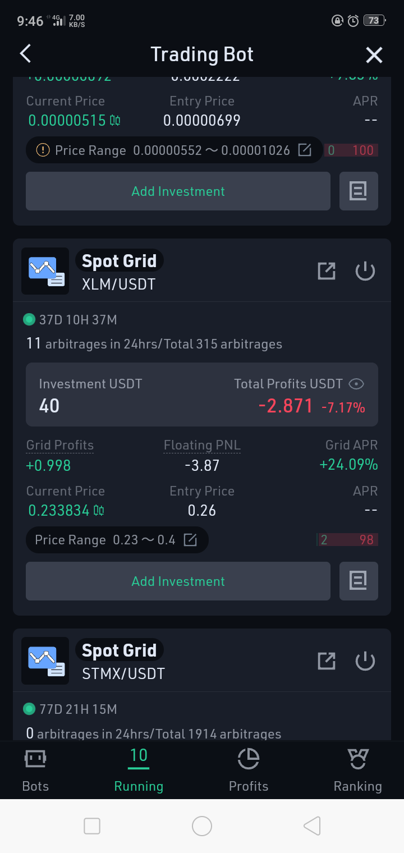Open order details icon in top bot card
This screenshot has height=853, width=404.
[x=359, y=191]
